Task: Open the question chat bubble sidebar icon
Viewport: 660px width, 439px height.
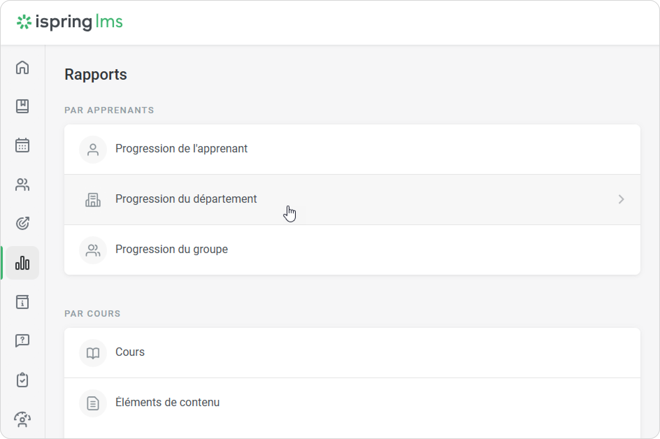Action: tap(22, 341)
